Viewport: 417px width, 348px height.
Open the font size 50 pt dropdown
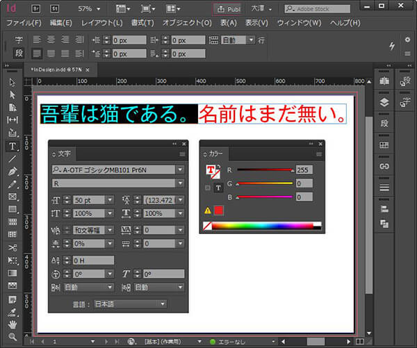[110, 200]
